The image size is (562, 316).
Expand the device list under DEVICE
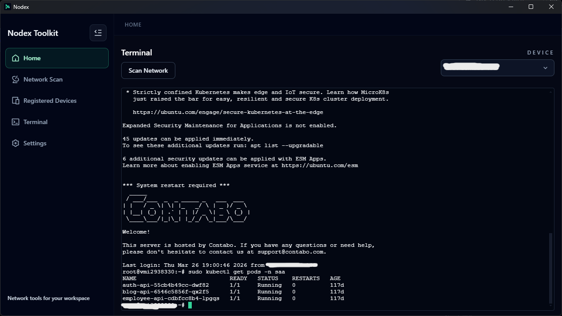point(497,68)
